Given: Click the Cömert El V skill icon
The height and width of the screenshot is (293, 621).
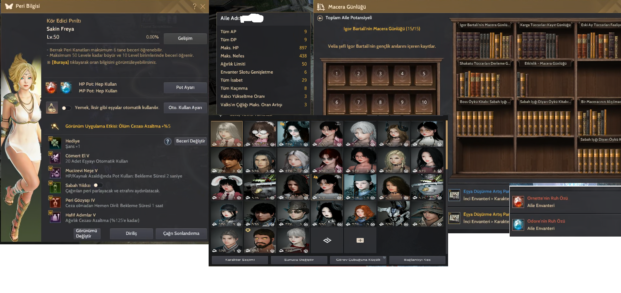Looking at the screenshot, I should [55, 158].
